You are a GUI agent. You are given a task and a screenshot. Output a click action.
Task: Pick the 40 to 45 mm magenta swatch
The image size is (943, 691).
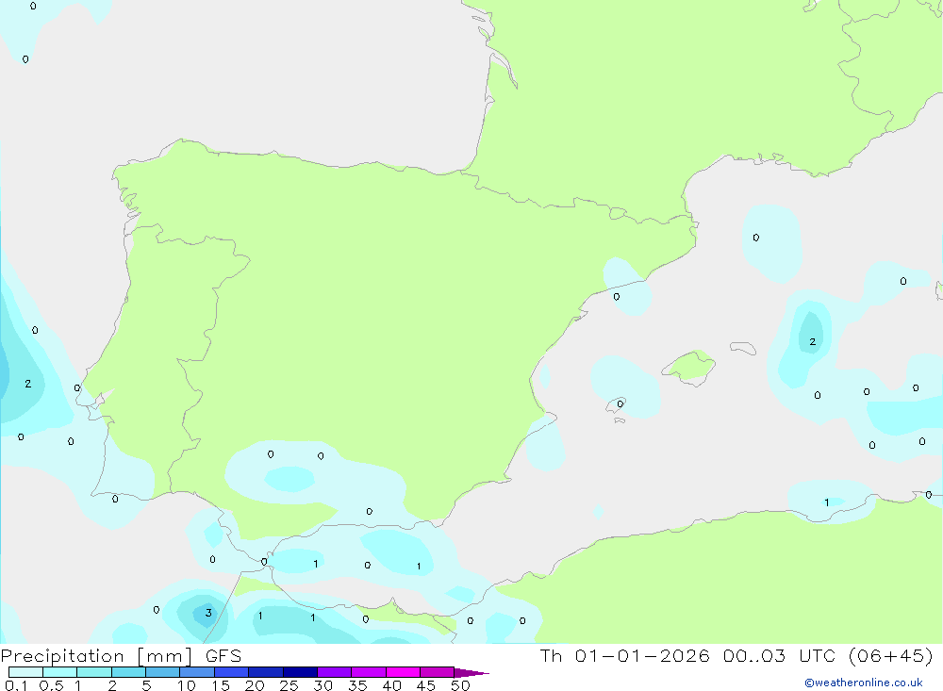click(403, 672)
